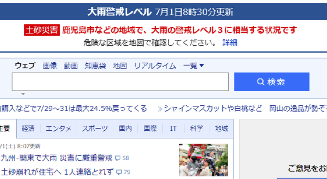
Task: Select 知恵袋 search category
Action: [x=95, y=66]
